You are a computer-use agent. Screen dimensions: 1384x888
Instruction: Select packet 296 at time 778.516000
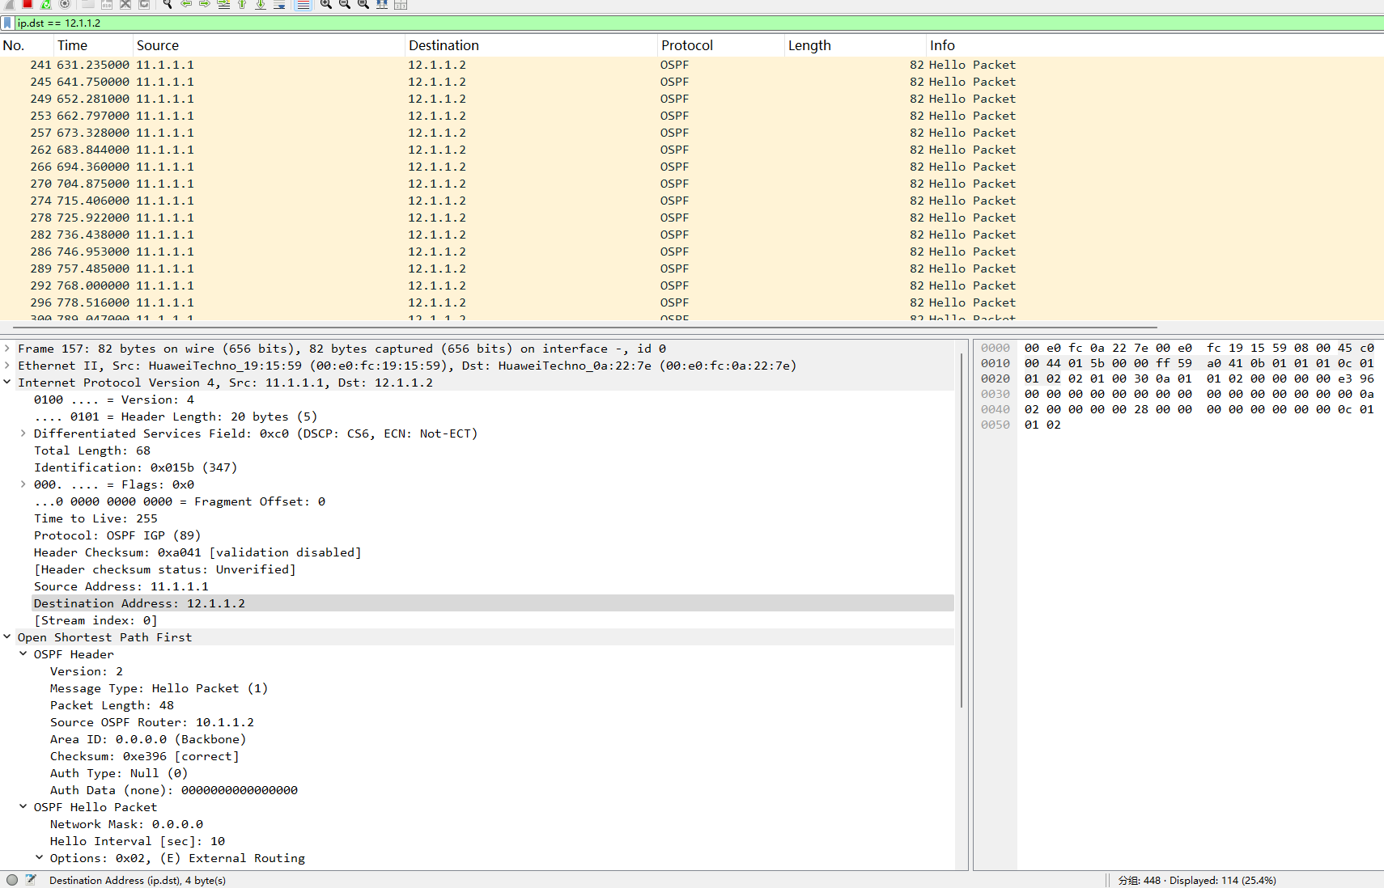point(692,302)
